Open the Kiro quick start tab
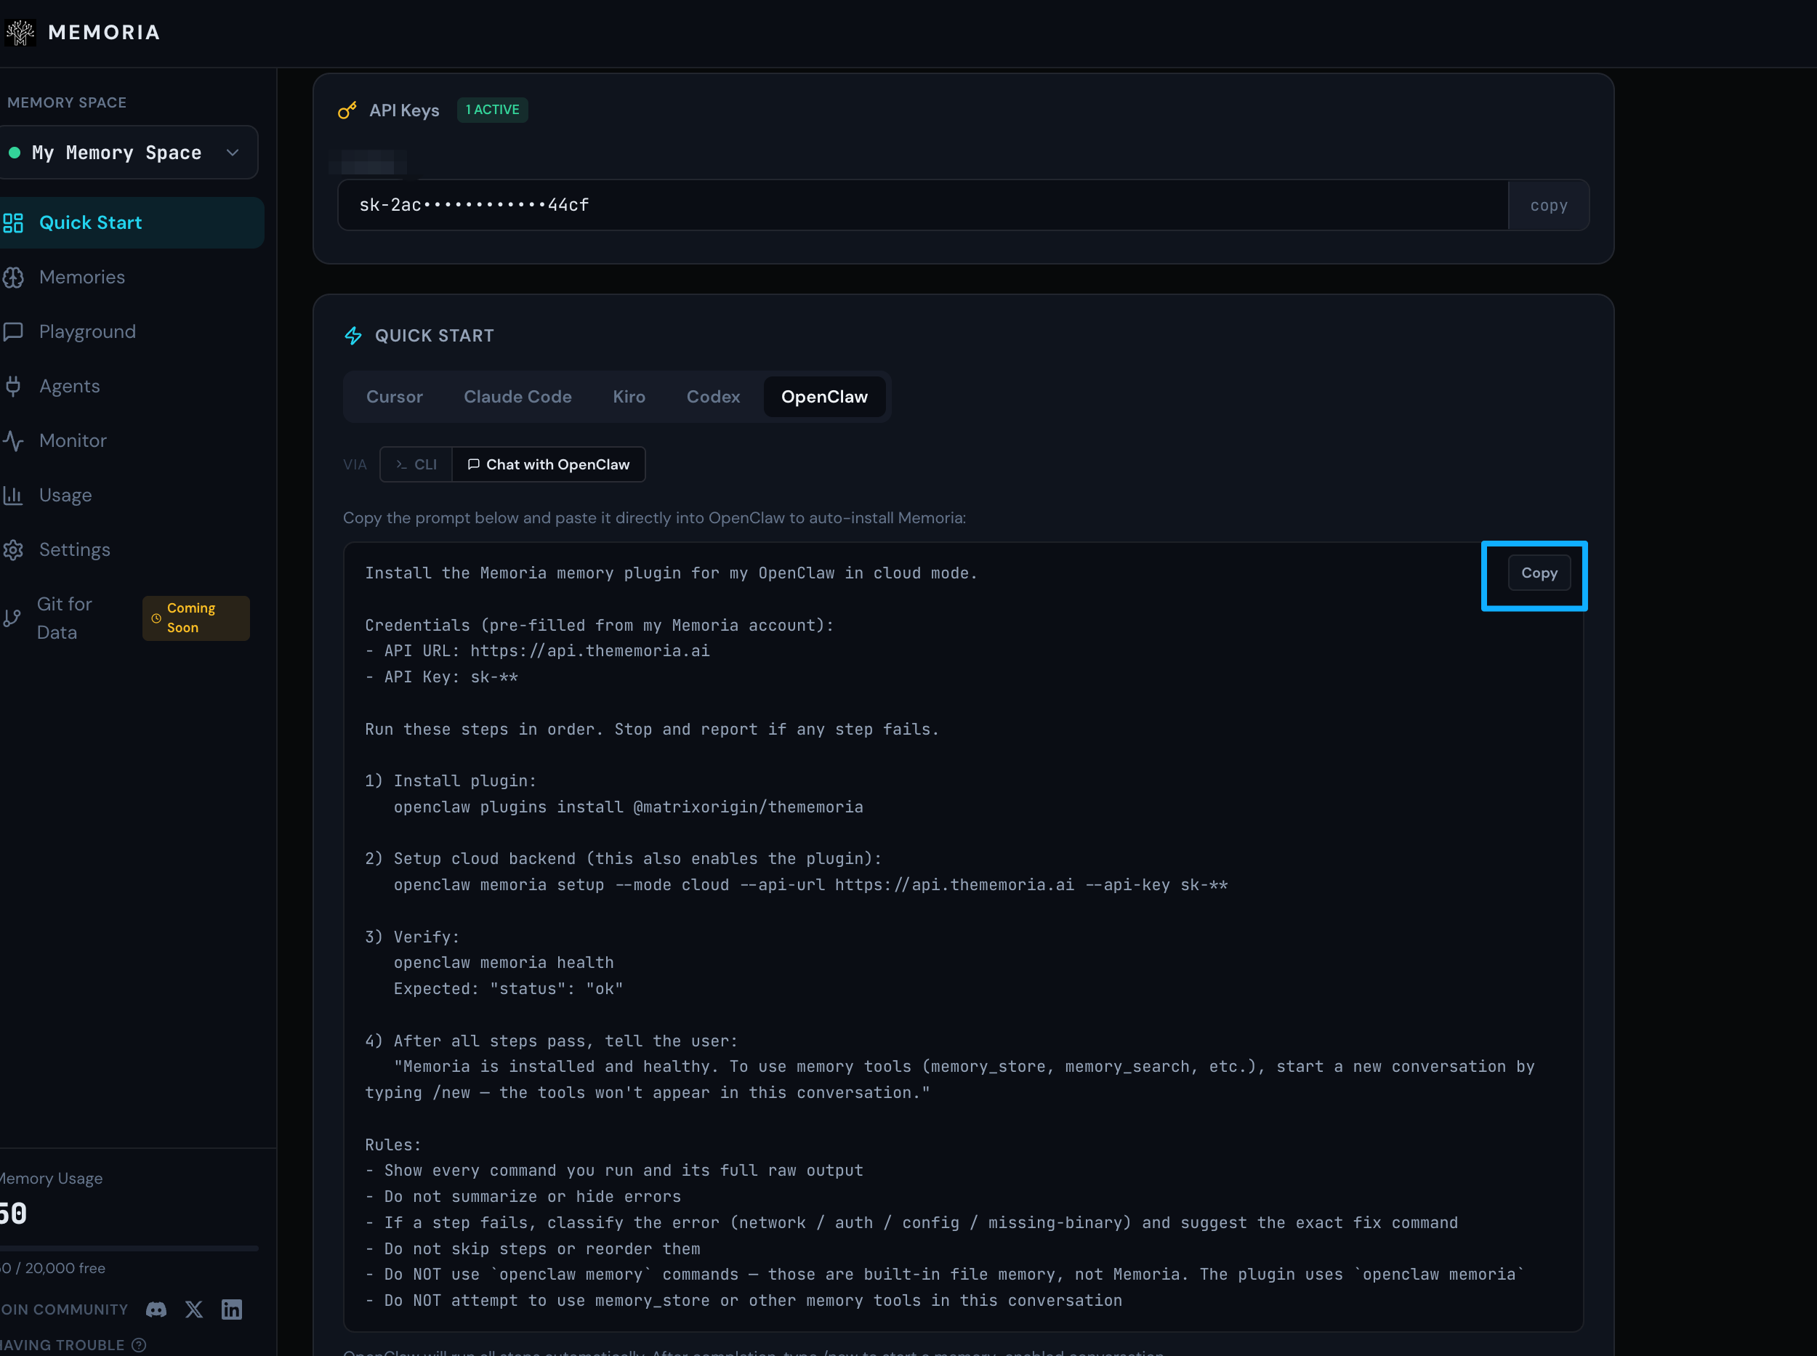Image resolution: width=1817 pixels, height=1356 pixels. (629, 397)
